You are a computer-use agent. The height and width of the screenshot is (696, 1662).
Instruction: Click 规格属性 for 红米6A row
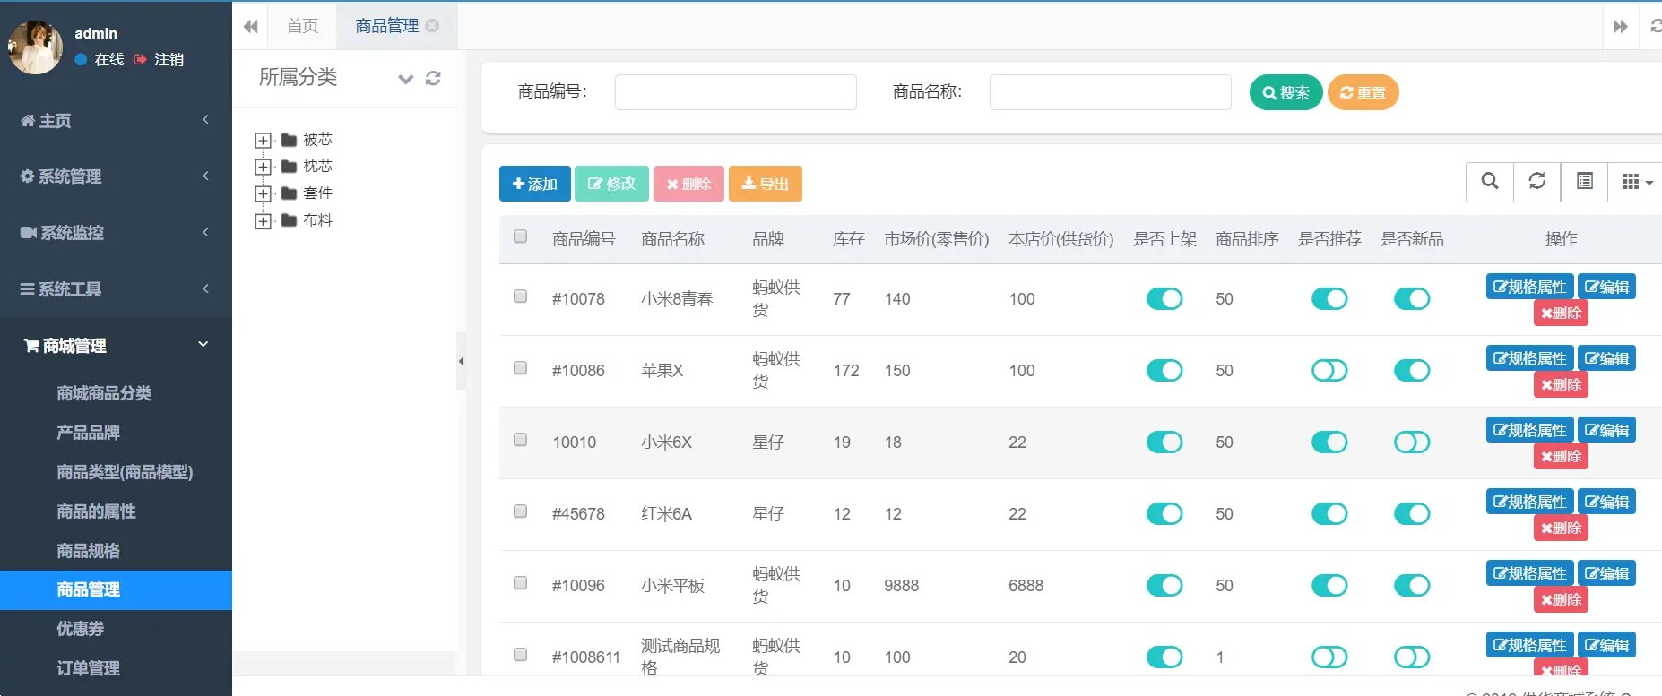(x=1530, y=502)
